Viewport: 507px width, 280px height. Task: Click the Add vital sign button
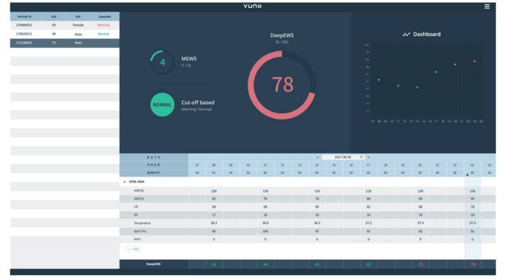click(x=133, y=249)
